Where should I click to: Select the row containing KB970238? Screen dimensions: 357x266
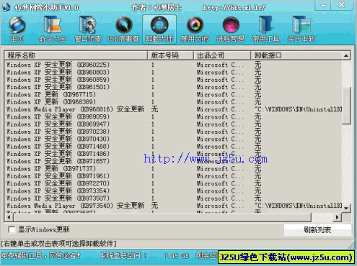[x=173, y=132]
